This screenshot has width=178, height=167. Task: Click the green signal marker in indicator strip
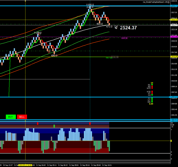[x=54, y=126]
